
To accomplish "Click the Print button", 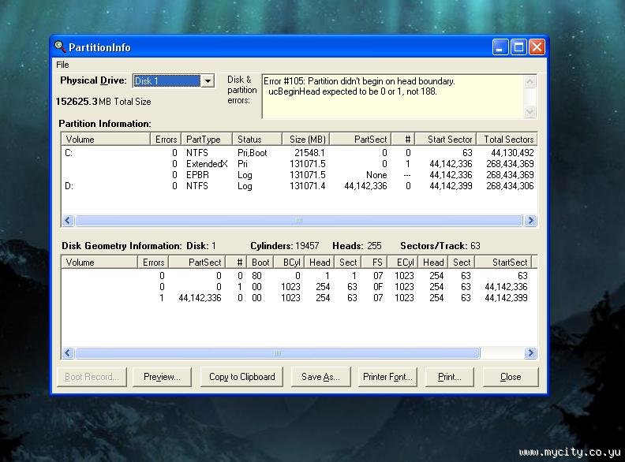I will 449,377.
